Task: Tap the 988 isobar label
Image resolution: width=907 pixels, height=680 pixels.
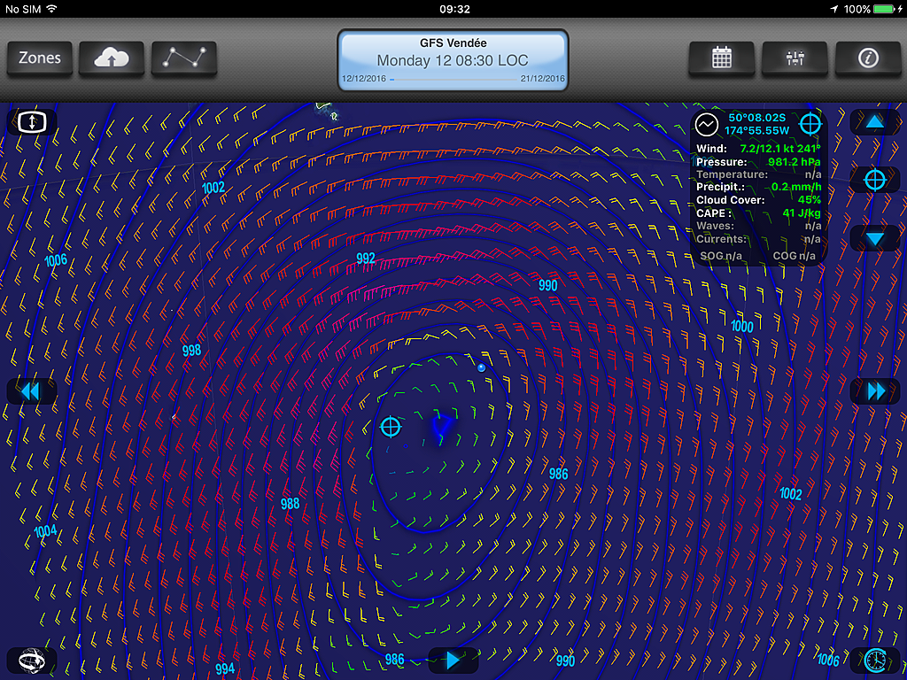Action: click(x=290, y=504)
